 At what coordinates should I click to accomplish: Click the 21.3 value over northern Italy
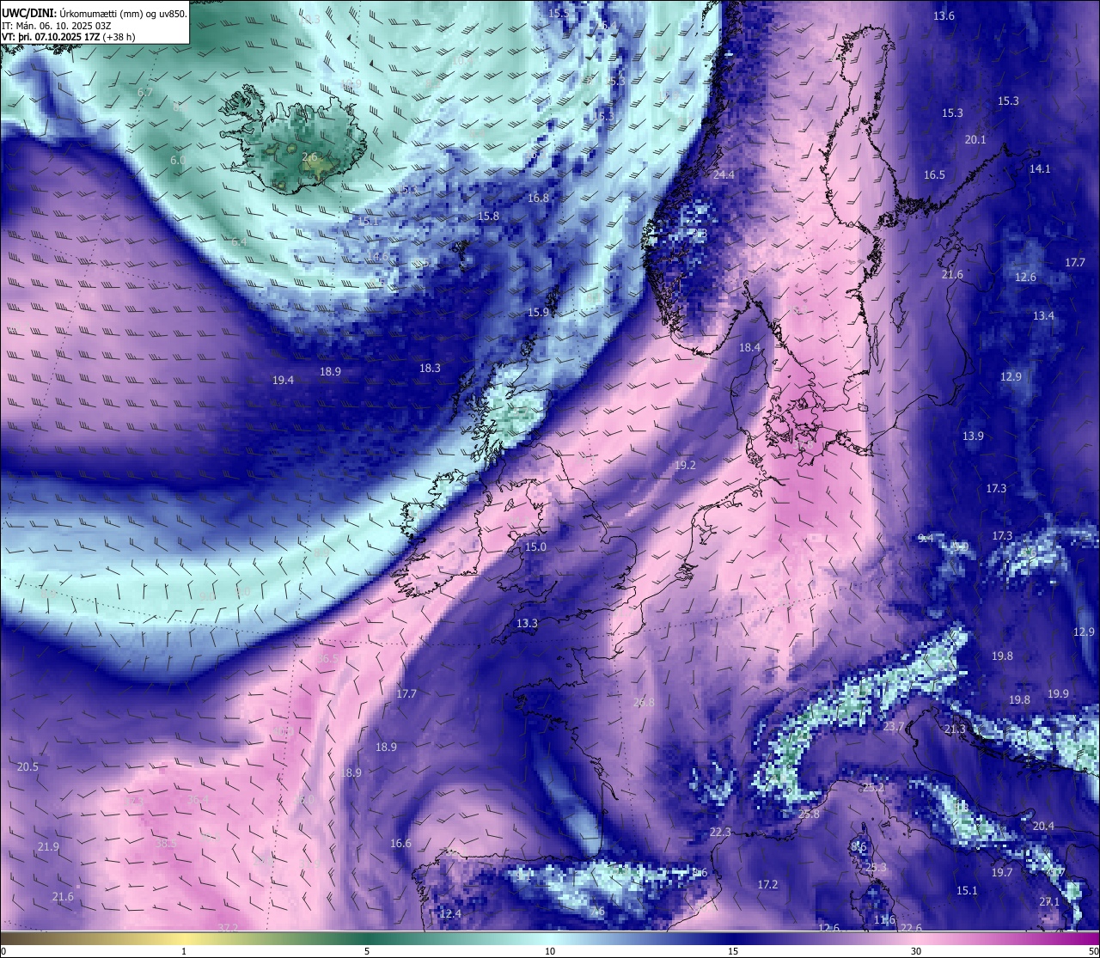[x=955, y=729]
